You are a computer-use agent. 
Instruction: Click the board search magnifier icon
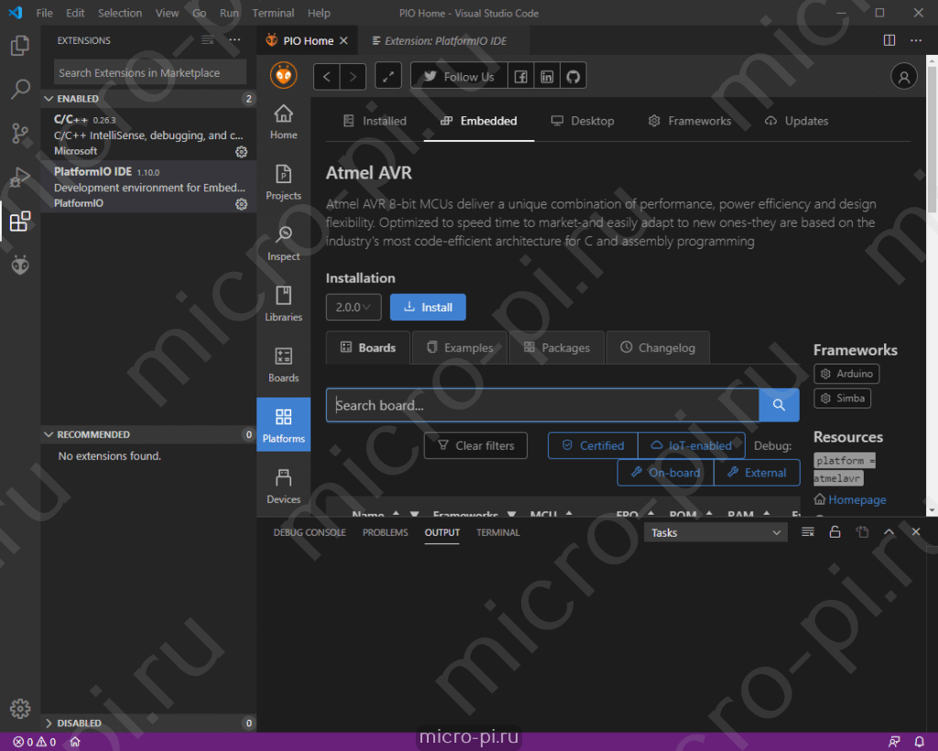click(778, 405)
